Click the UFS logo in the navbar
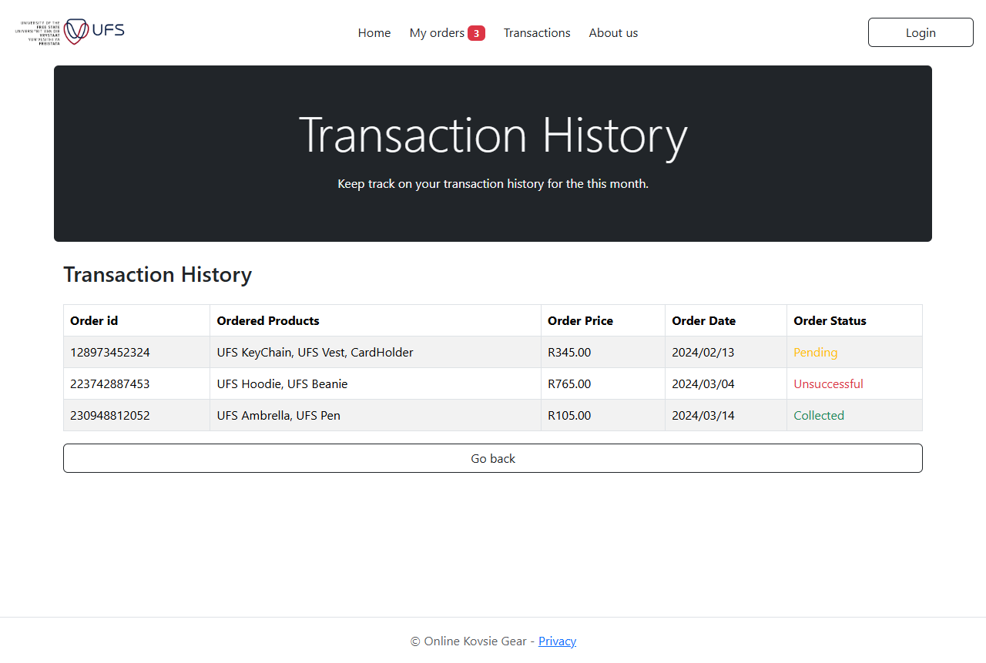 click(x=70, y=32)
